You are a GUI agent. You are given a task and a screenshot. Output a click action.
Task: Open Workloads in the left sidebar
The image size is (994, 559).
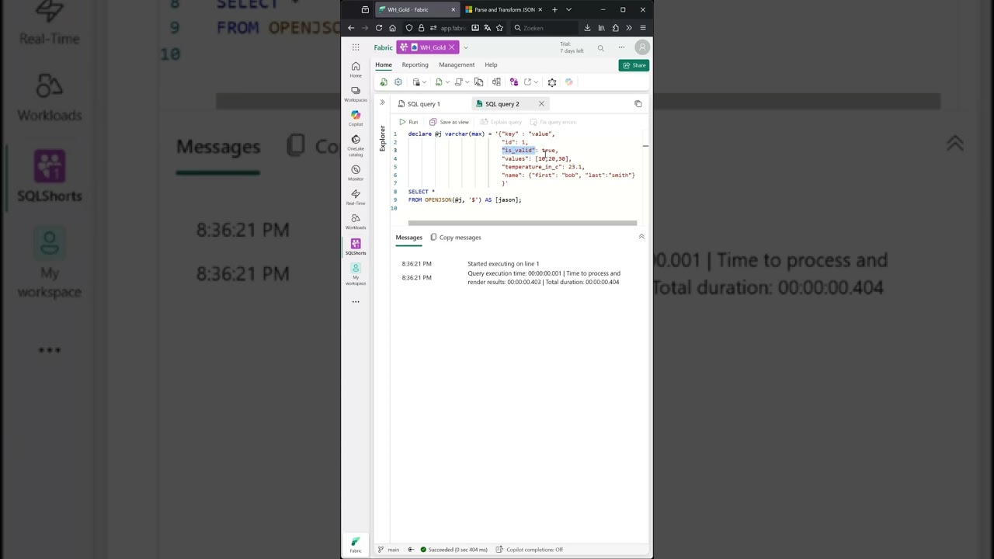click(x=356, y=221)
